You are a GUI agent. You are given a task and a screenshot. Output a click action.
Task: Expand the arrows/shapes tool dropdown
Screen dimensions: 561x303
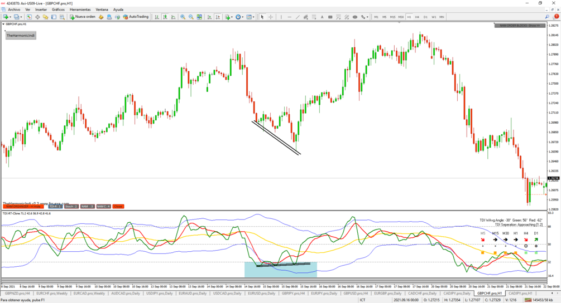click(367, 17)
